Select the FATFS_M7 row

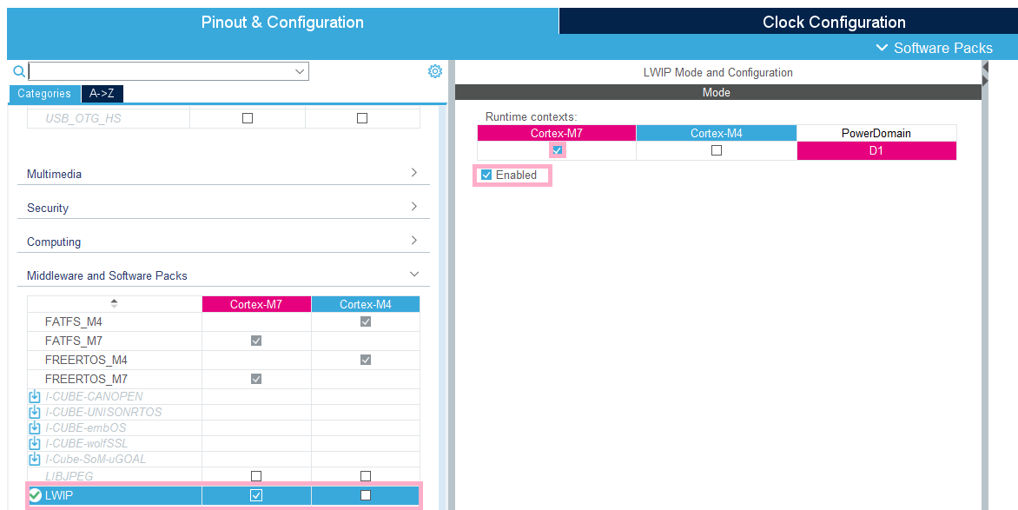223,341
